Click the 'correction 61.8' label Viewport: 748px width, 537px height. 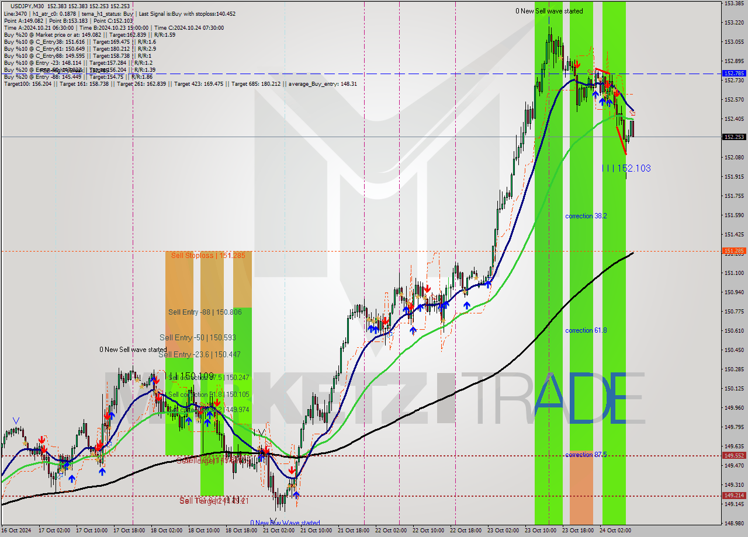tap(586, 330)
